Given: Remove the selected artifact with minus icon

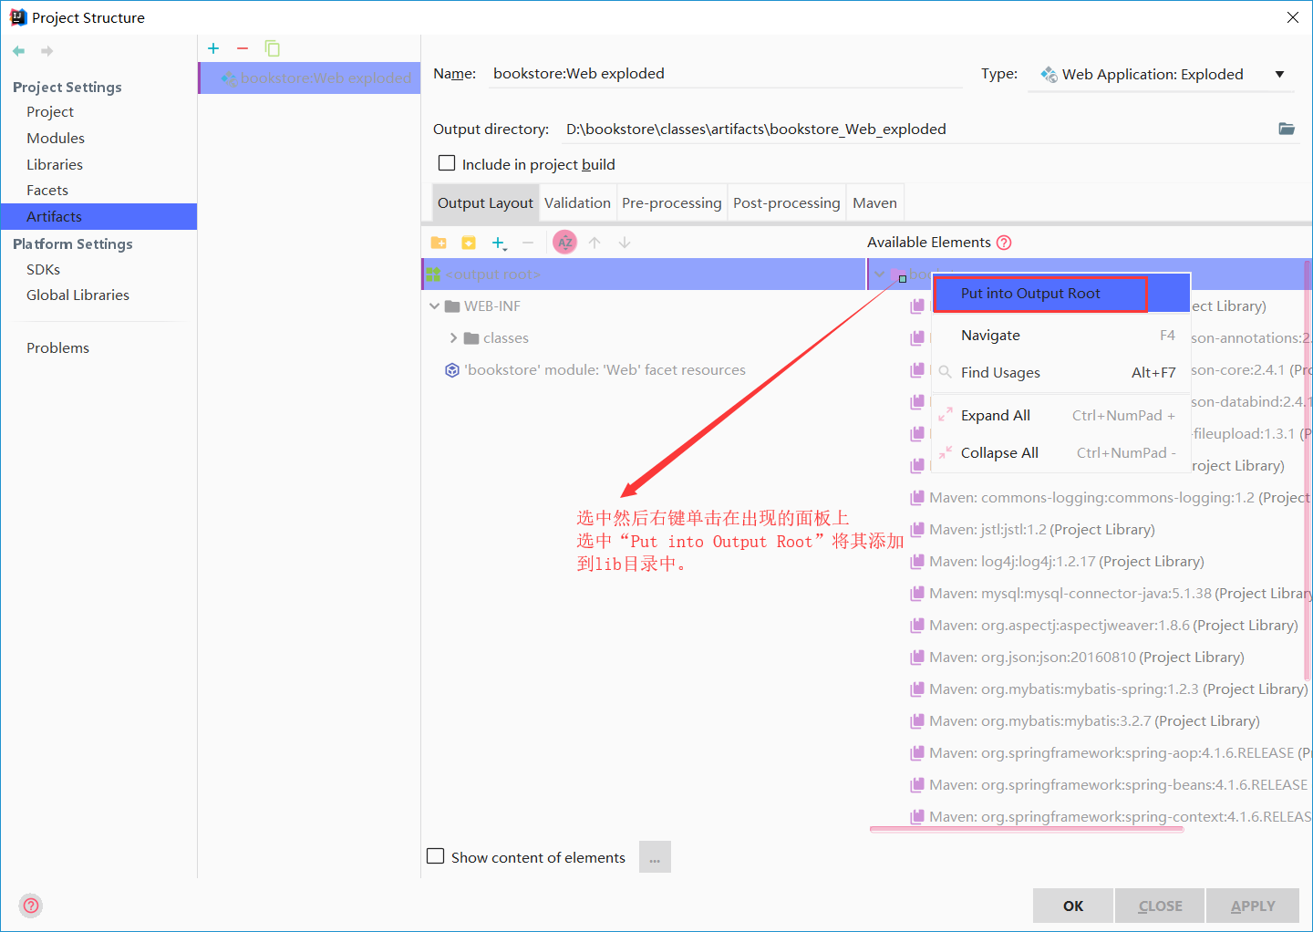Looking at the screenshot, I should (x=243, y=48).
